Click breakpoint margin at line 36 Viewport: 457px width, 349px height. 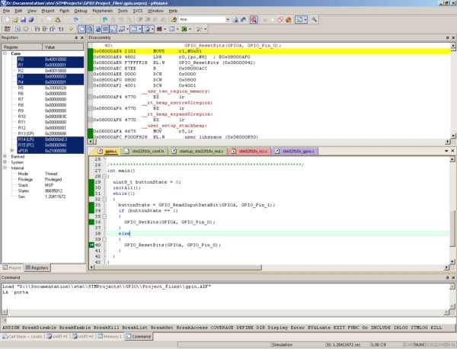click(91, 222)
